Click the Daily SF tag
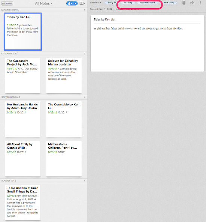The height and width of the screenshot is (222, 206). 112,3
